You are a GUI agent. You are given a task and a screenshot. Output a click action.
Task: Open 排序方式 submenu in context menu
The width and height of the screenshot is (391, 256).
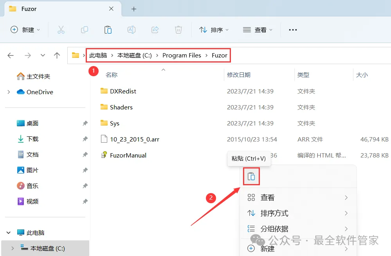pyautogui.click(x=298, y=213)
